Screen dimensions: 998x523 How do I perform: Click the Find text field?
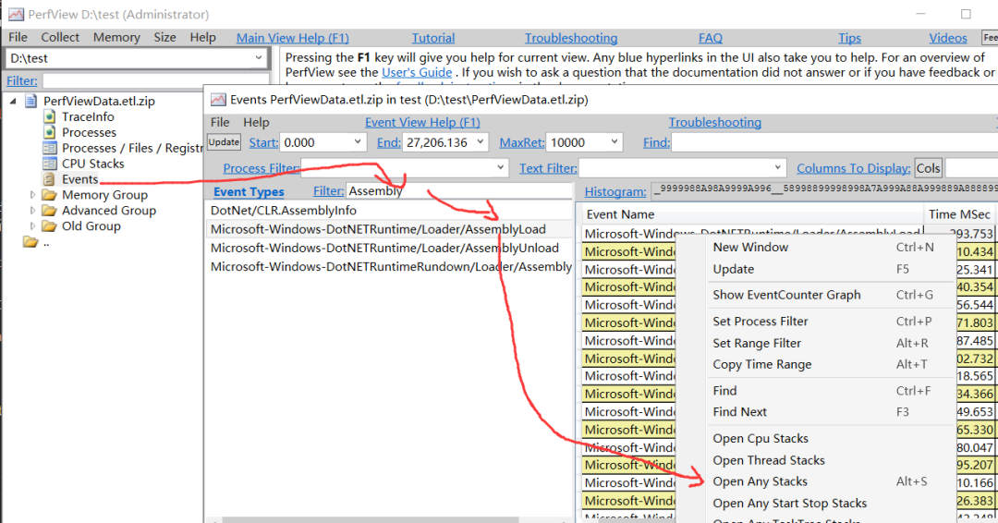point(834,142)
